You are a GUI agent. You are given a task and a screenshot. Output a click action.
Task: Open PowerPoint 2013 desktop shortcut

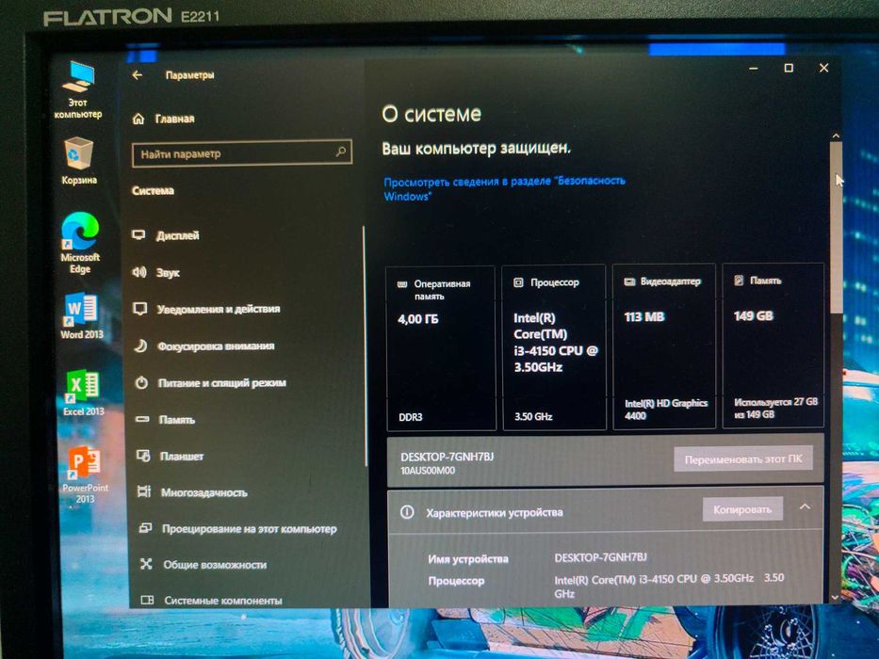[85, 474]
